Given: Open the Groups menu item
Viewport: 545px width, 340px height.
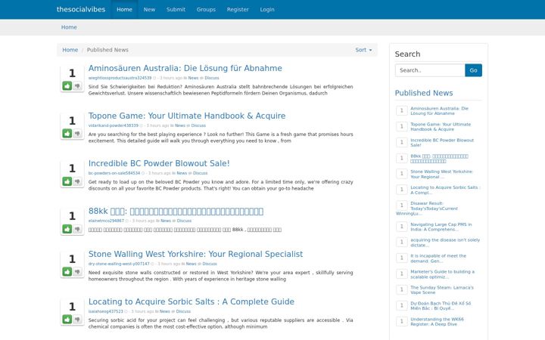Looking at the screenshot, I should (206, 9).
